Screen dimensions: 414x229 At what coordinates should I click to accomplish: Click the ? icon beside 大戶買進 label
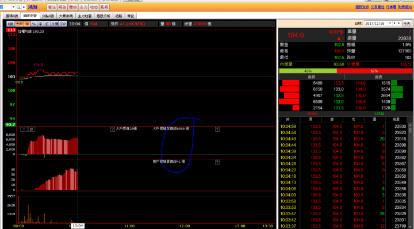113,129
